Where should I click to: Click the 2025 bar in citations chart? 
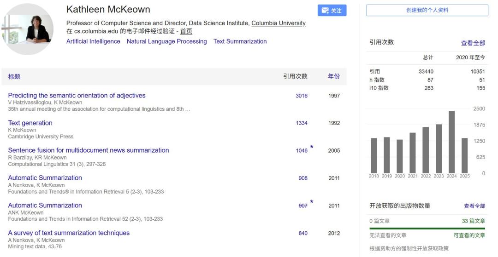464,156
